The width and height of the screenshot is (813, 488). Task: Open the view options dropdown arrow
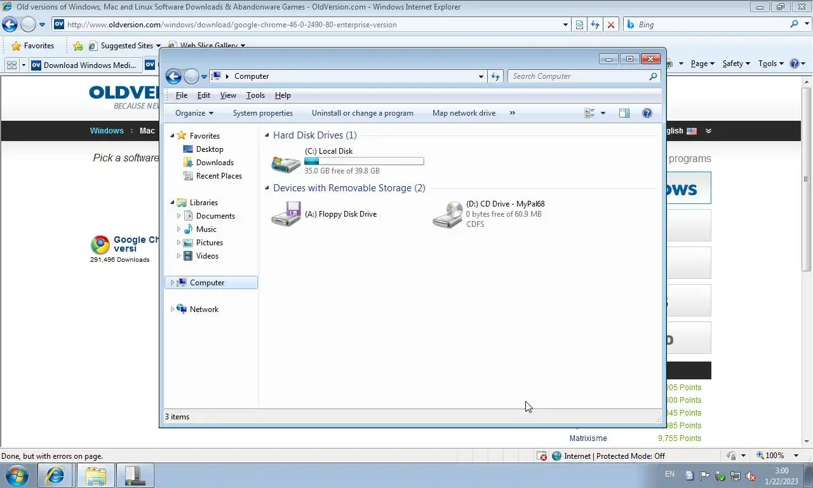click(x=603, y=113)
